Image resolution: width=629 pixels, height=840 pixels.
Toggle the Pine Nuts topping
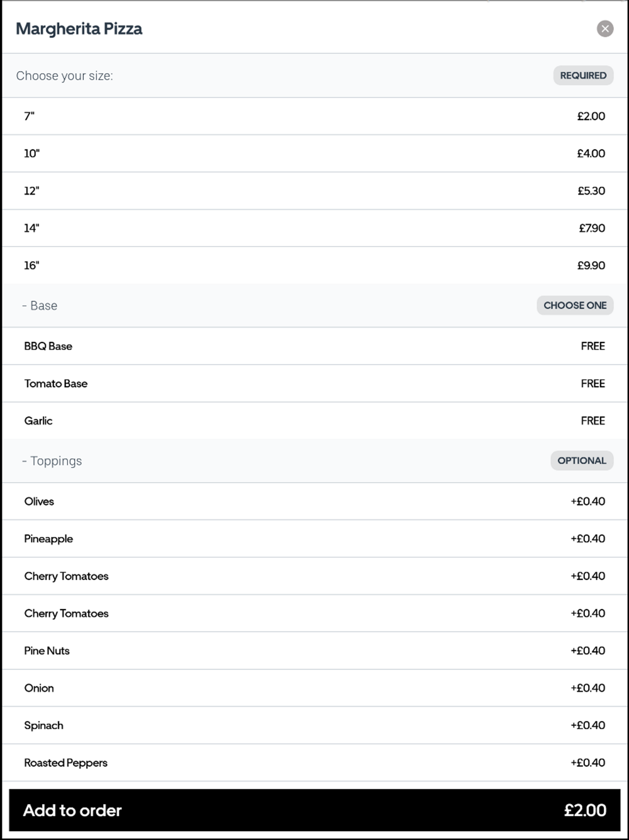point(314,650)
